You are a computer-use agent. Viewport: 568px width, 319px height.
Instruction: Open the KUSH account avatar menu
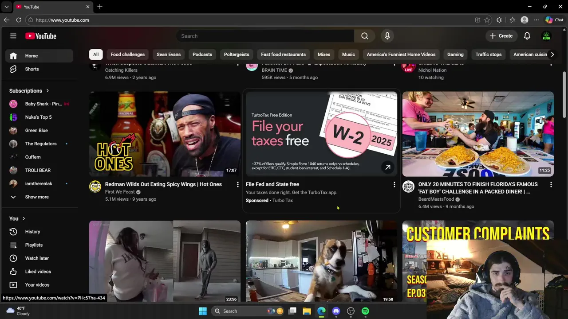pyautogui.click(x=547, y=36)
